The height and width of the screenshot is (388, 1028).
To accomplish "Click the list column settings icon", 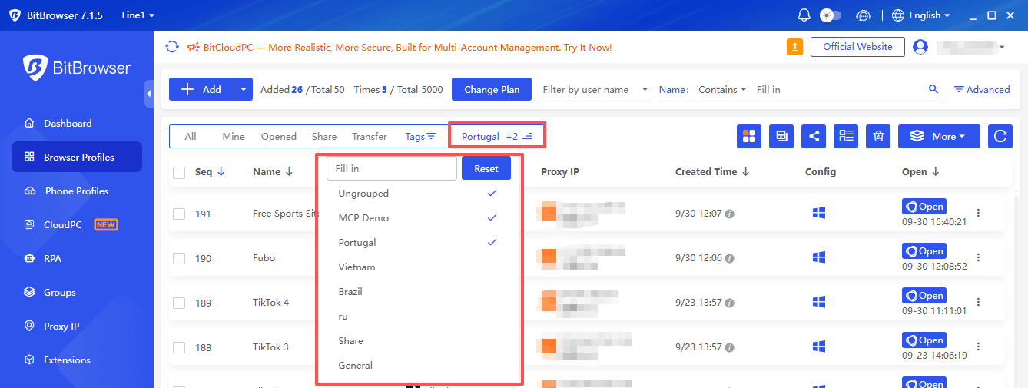I will click(x=846, y=136).
